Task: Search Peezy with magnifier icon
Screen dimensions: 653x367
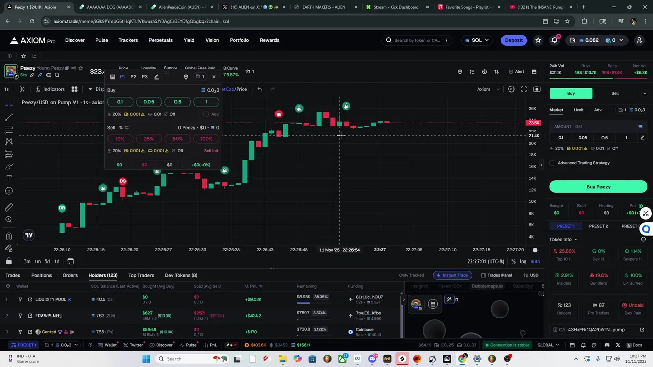Action: pos(57,75)
